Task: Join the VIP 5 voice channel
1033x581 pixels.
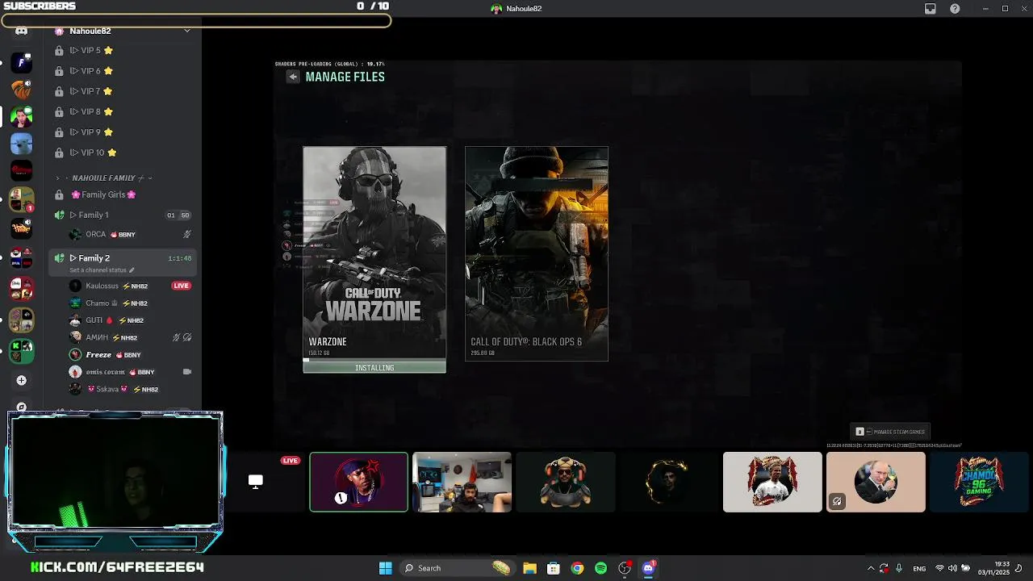Action: pos(123,50)
